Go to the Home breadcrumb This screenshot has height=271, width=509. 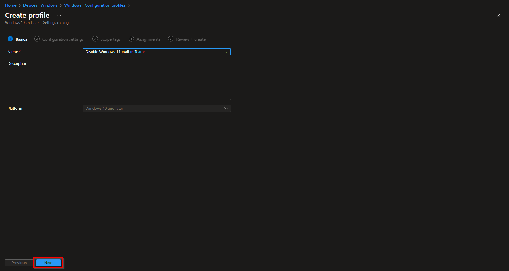(11, 5)
